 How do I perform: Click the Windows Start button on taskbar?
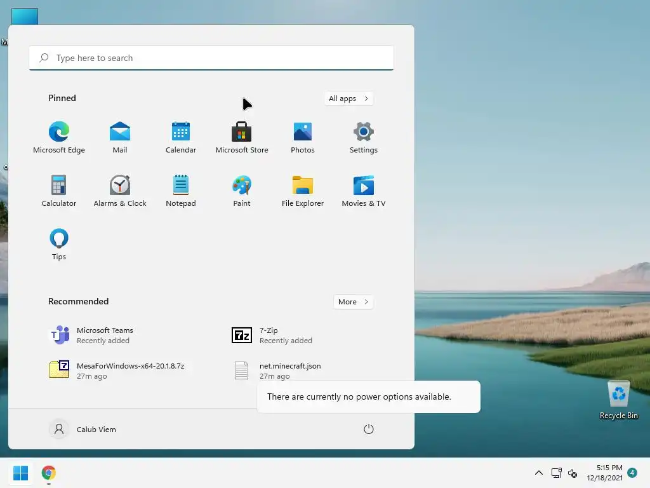(20, 473)
